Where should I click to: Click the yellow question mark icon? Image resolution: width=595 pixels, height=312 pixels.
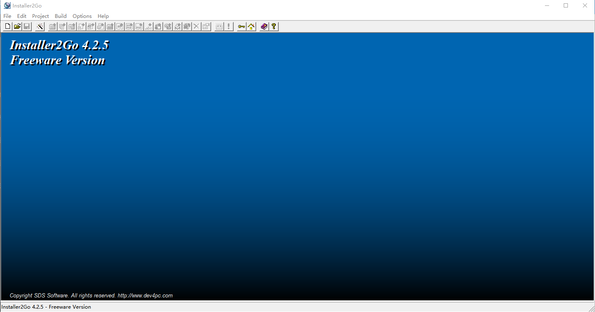coord(274,27)
